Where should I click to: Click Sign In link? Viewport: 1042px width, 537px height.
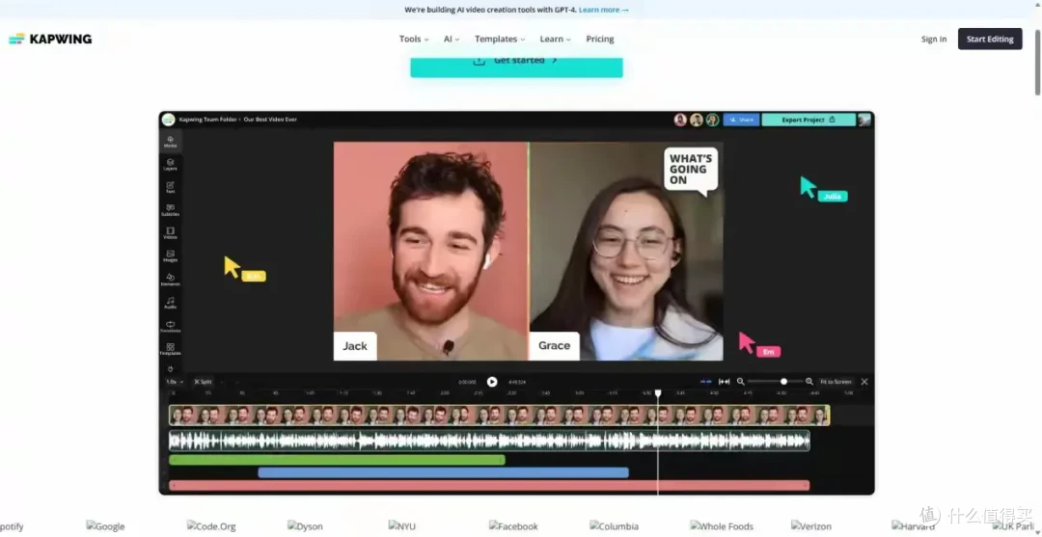(934, 40)
